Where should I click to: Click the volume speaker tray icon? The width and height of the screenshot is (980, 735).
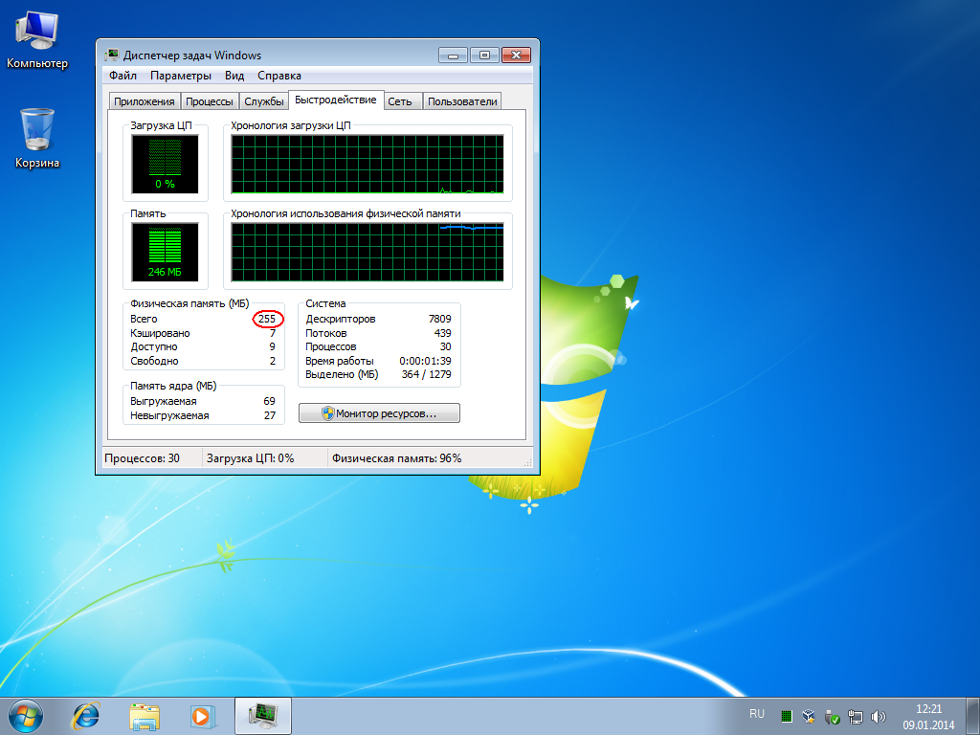tap(879, 716)
